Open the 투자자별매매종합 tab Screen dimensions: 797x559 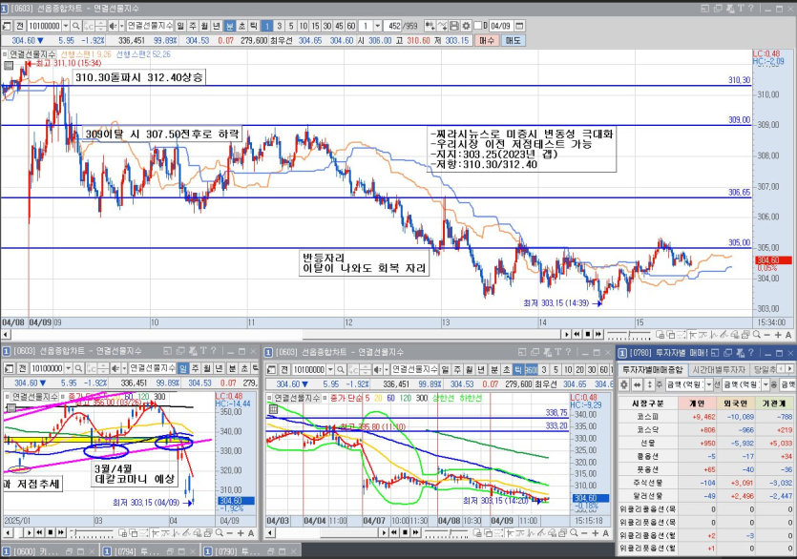[653, 369]
